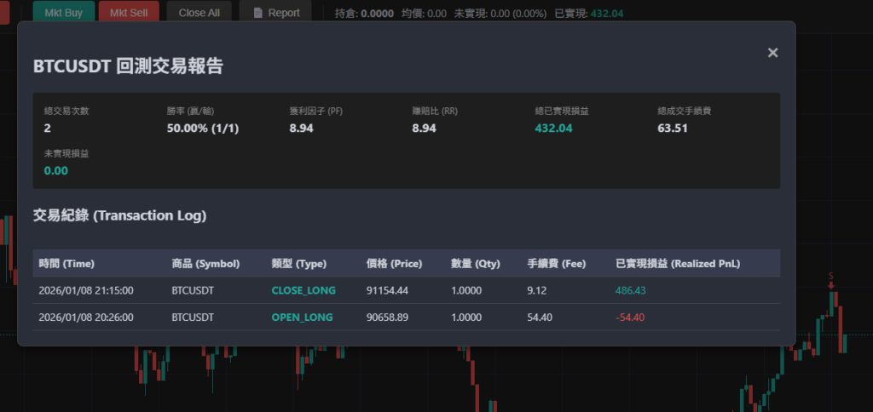Click the 486.43 realized PnL value
This screenshot has width=873, height=412.
tap(631, 290)
